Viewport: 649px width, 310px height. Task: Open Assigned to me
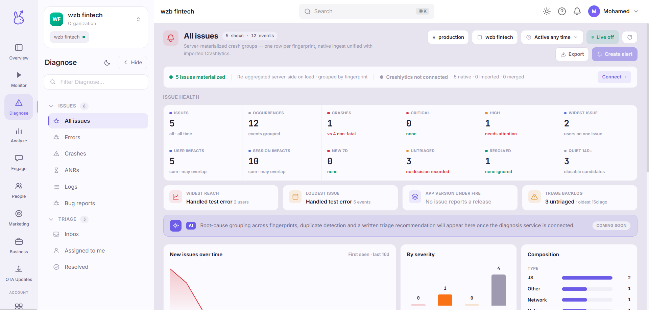98,251
